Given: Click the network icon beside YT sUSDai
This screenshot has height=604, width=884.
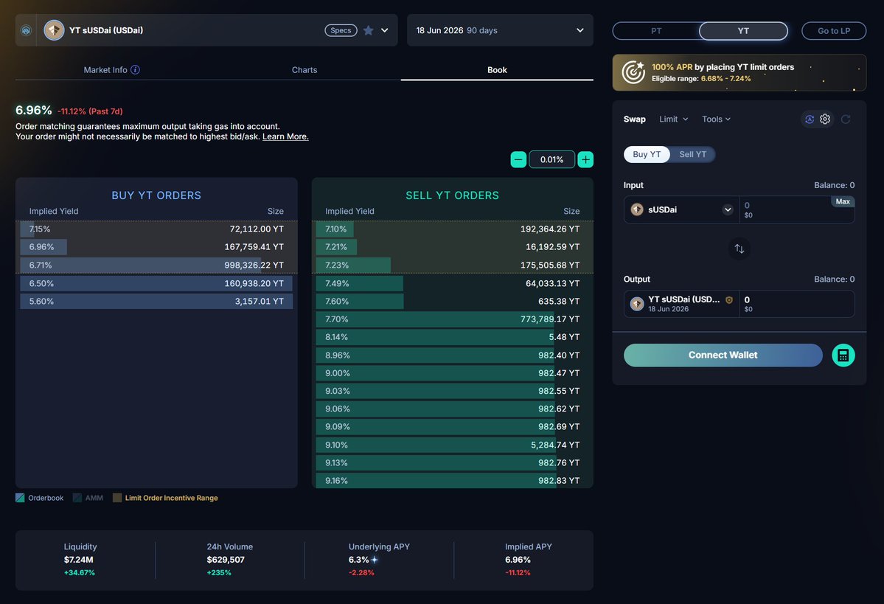Looking at the screenshot, I should point(26,30).
